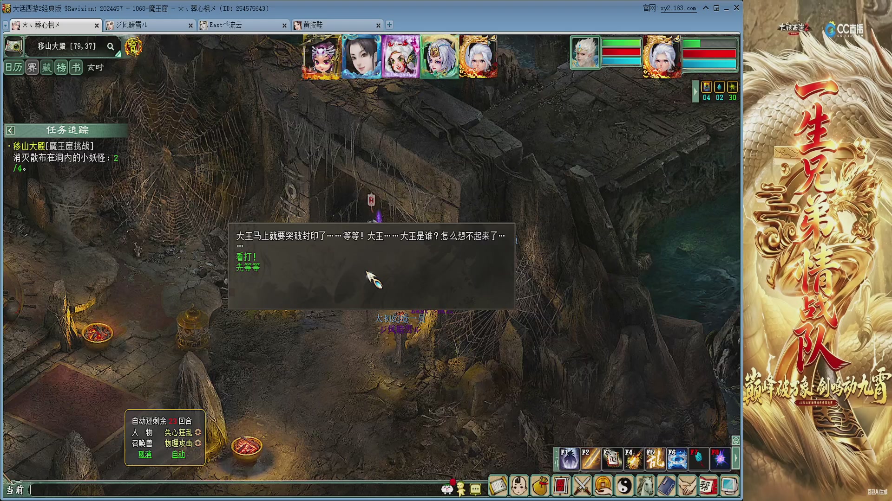Open the 榜 ranking button
This screenshot has height=501, width=892.
point(61,68)
